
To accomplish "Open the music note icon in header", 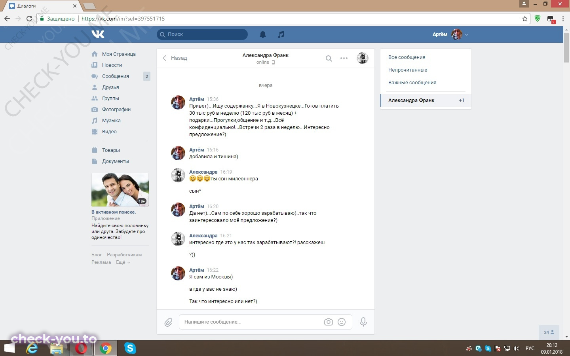I will (x=281, y=34).
